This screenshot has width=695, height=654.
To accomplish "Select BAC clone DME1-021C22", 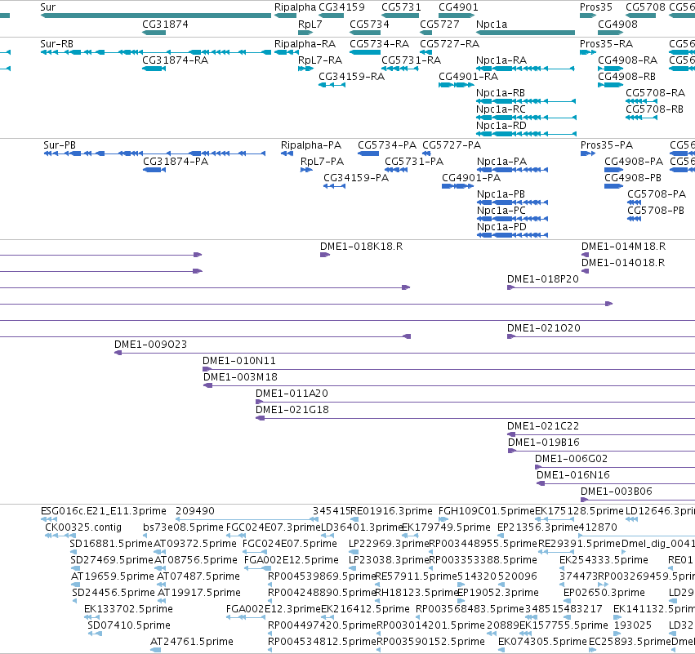I will coord(601,434).
